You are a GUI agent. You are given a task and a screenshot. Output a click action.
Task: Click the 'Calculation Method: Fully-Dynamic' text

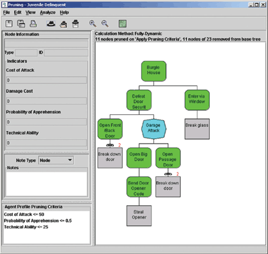coord(129,33)
